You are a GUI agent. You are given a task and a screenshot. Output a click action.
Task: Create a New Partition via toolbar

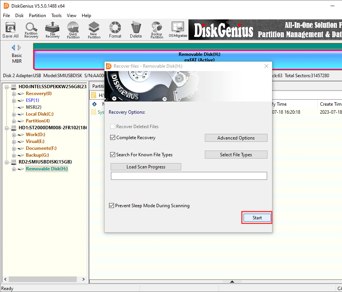[94, 30]
